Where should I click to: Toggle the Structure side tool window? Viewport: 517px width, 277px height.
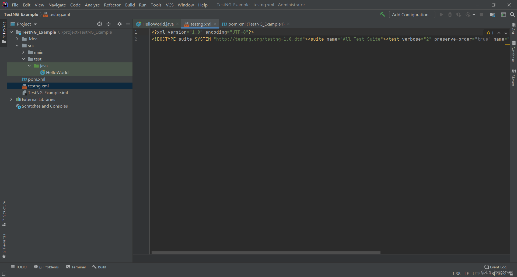pyautogui.click(x=4, y=214)
